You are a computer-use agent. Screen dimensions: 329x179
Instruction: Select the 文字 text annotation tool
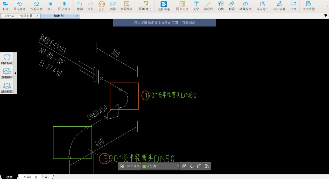click(196, 6)
